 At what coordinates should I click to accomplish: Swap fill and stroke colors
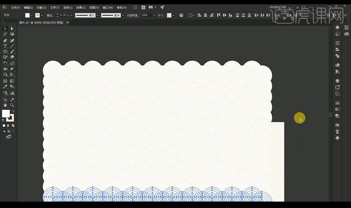tap(13, 112)
